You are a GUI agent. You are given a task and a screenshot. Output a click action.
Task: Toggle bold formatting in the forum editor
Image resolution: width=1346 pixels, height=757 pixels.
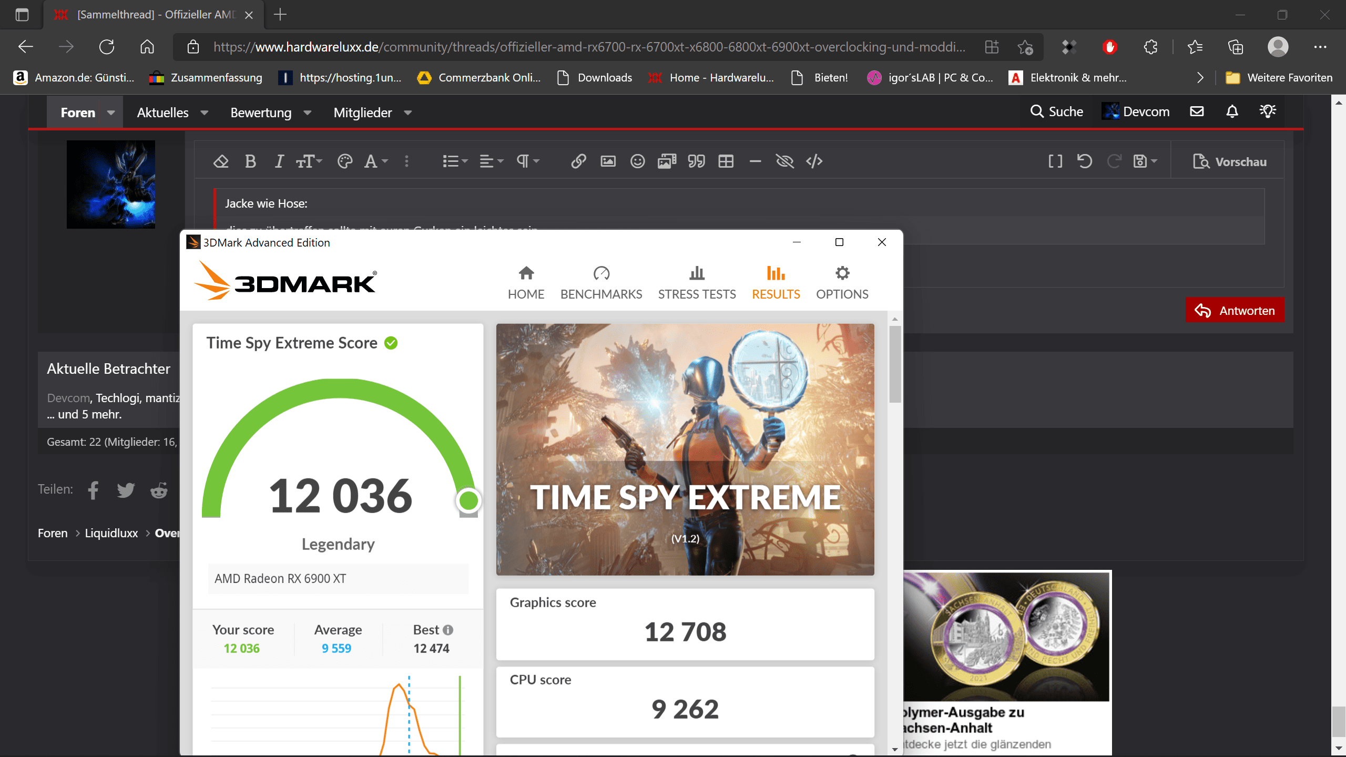pyautogui.click(x=250, y=161)
